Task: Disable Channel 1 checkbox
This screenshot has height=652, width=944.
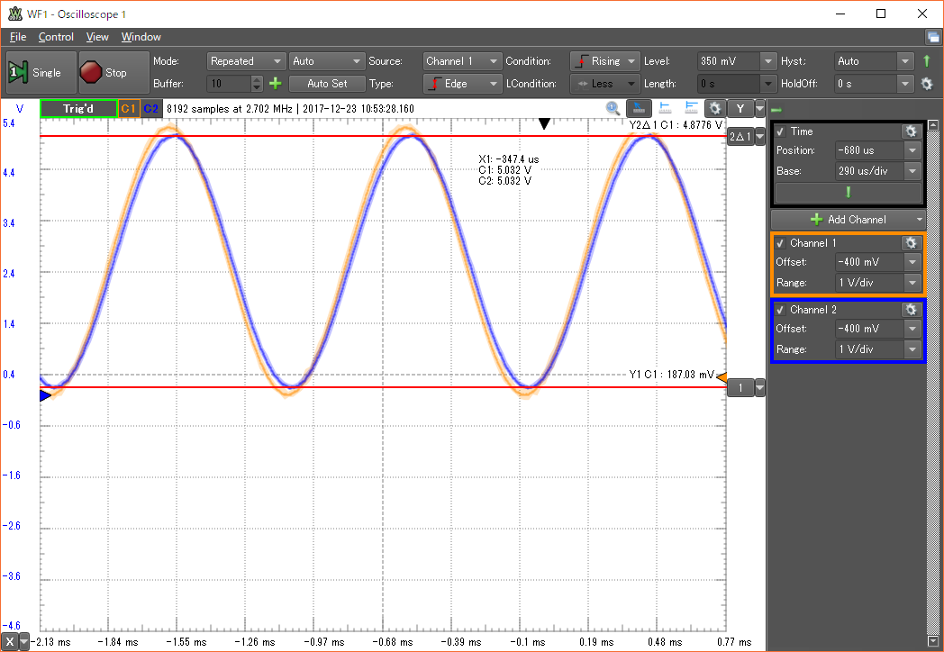Action: click(781, 243)
